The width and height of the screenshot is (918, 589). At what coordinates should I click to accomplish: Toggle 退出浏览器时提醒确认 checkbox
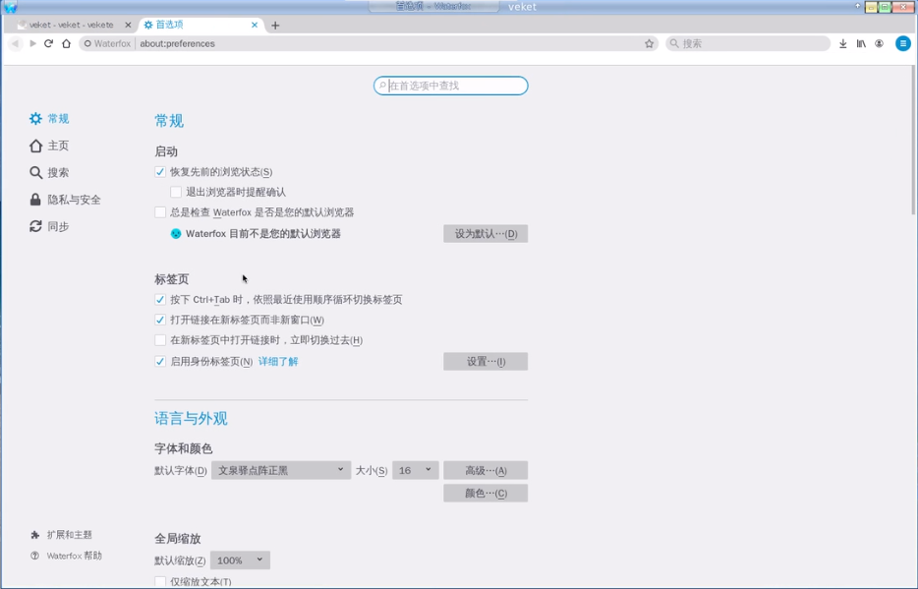coord(176,192)
